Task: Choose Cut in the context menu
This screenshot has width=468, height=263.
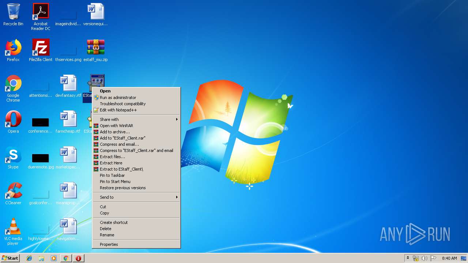Action: [136, 207]
